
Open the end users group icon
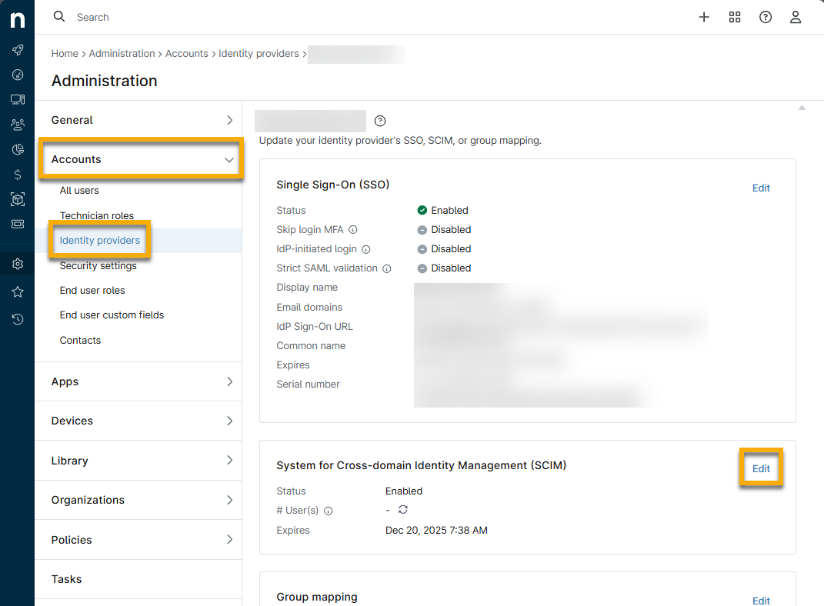[17, 124]
